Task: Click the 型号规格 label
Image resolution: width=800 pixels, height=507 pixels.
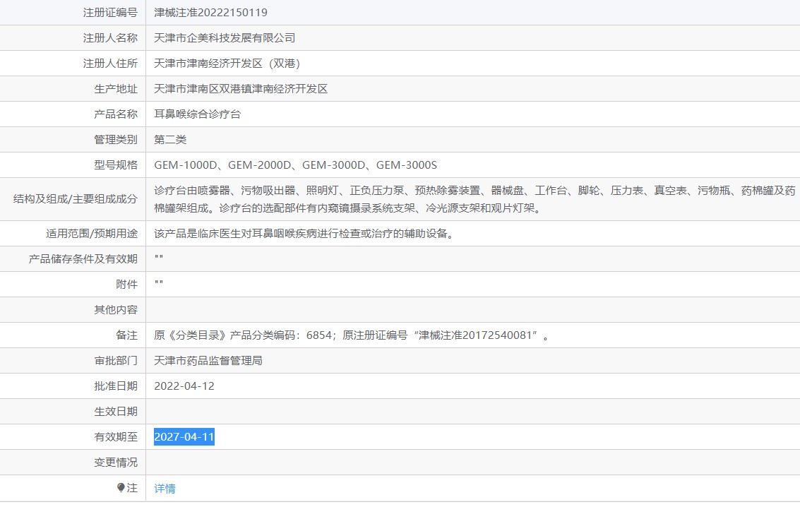Action: [x=116, y=165]
